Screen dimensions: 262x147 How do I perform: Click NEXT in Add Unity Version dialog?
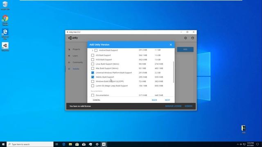click(167, 100)
